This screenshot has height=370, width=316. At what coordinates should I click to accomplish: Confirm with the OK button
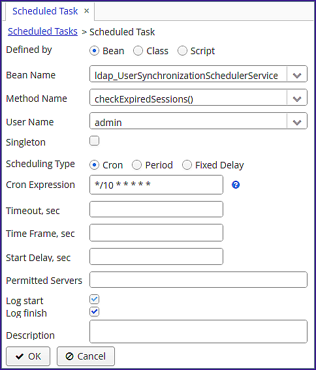[28, 356]
